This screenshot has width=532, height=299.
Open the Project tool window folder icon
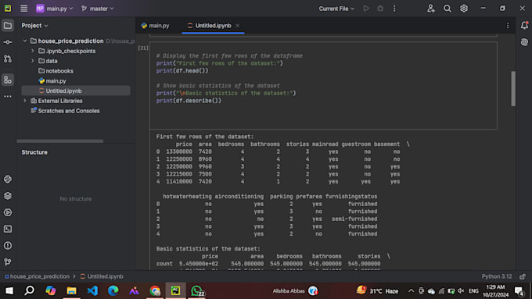8,26
